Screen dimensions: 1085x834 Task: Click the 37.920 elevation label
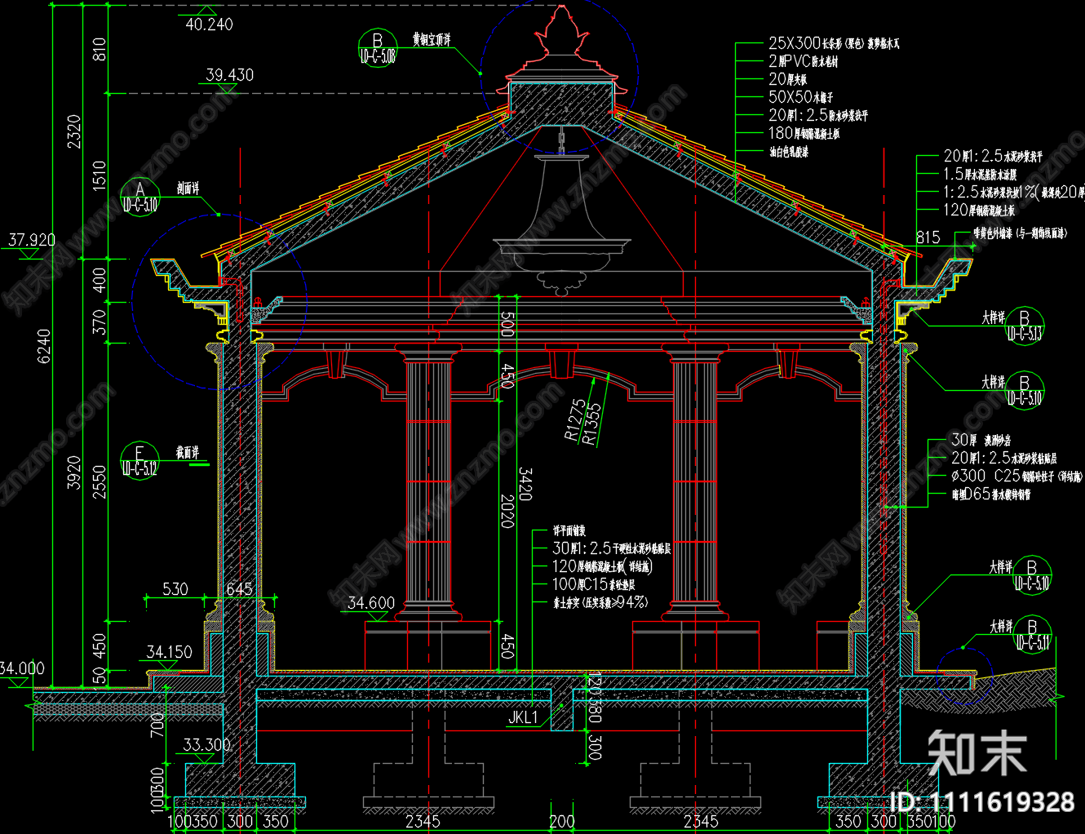click(32, 240)
